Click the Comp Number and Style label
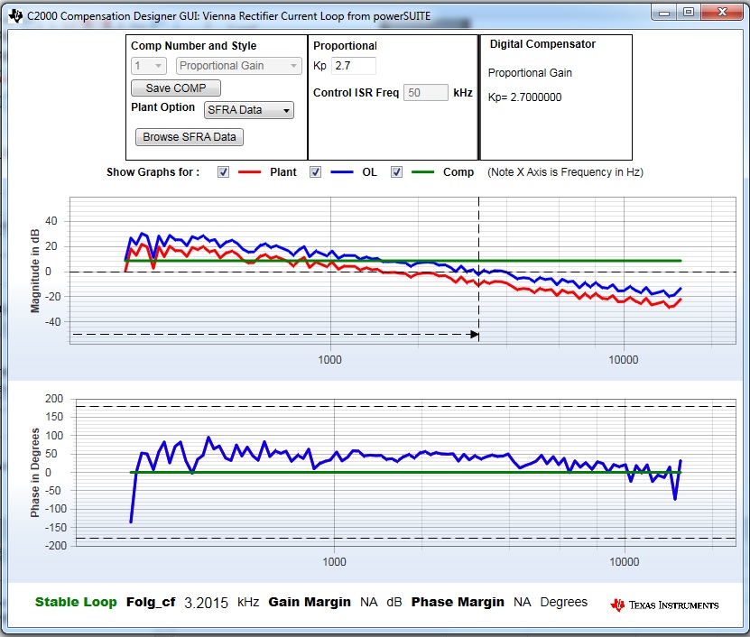The width and height of the screenshot is (750, 637). 194,46
